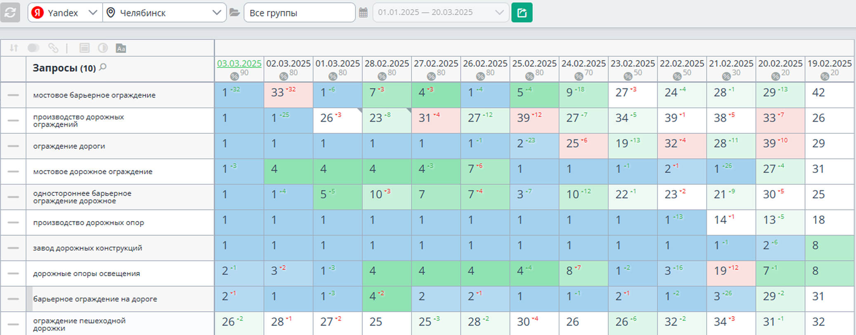
Task: Open the Челябинск region dropdown
Action: tap(164, 13)
